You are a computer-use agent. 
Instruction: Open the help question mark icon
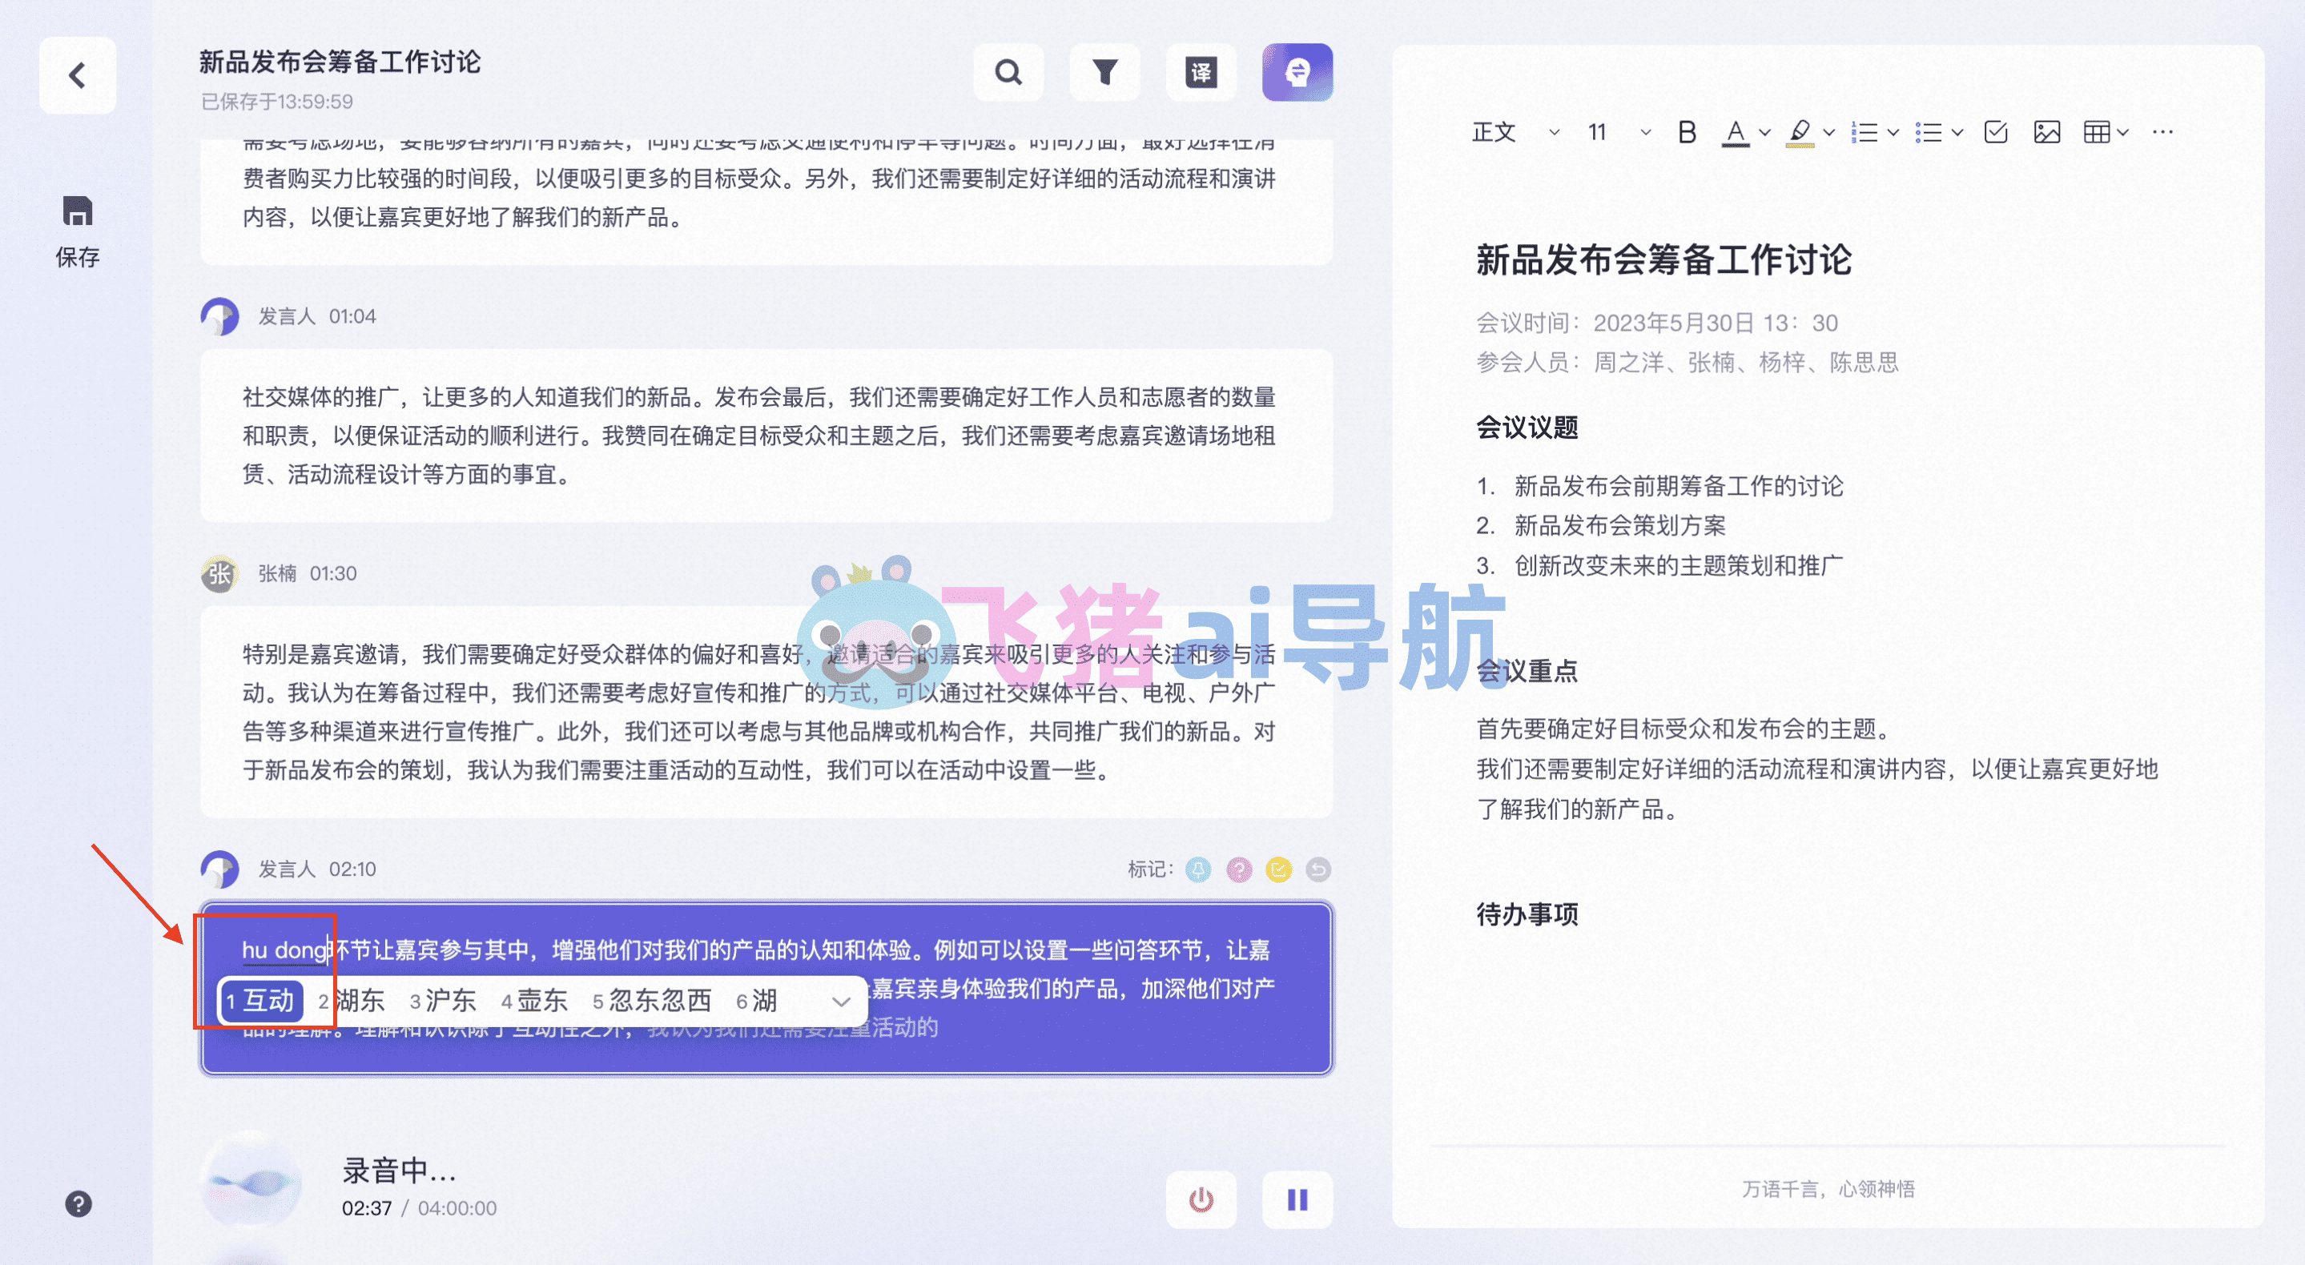click(x=78, y=1204)
